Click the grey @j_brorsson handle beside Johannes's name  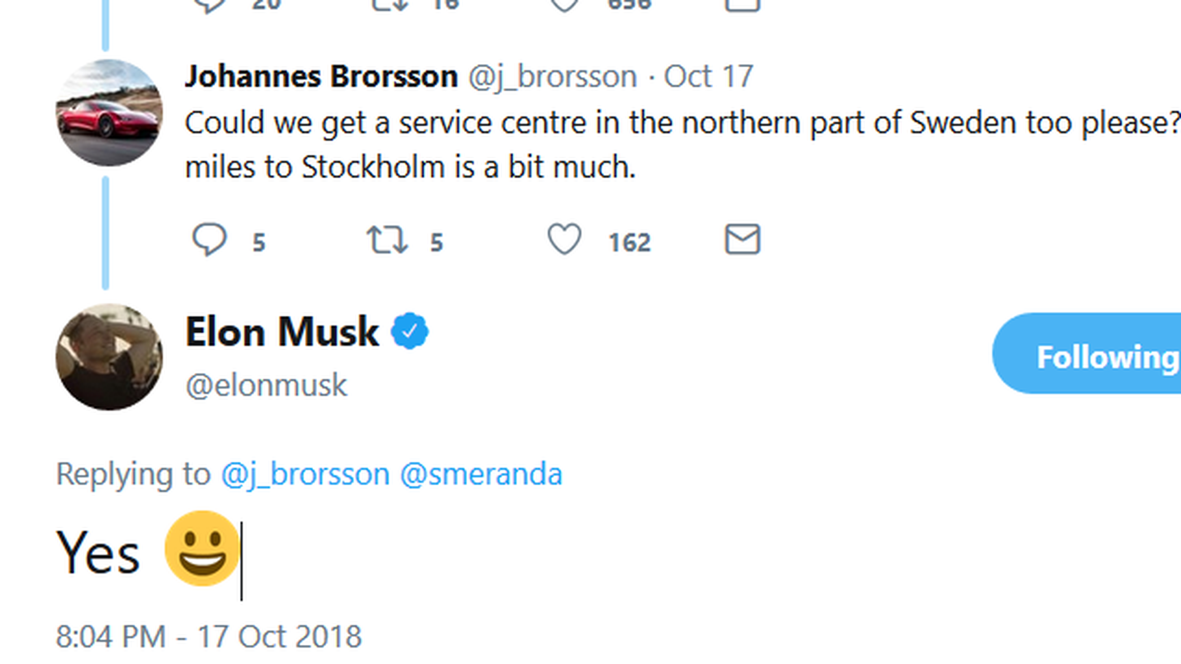[552, 76]
